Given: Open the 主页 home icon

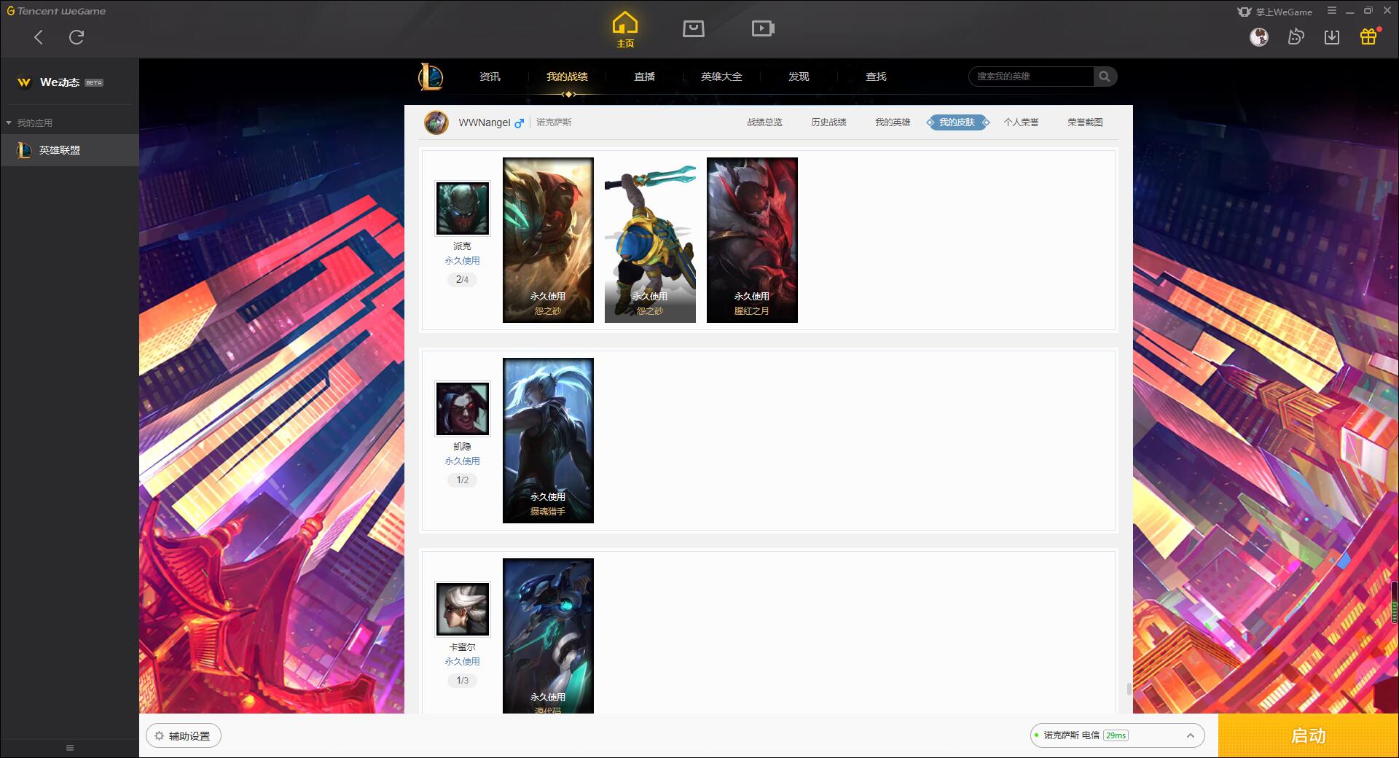Looking at the screenshot, I should 624,31.
